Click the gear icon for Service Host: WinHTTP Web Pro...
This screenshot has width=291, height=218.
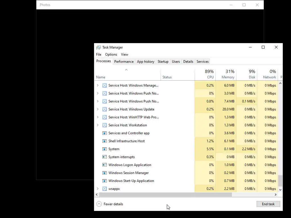click(x=105, y=117)
